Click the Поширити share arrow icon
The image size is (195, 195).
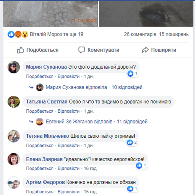[145, 50]
